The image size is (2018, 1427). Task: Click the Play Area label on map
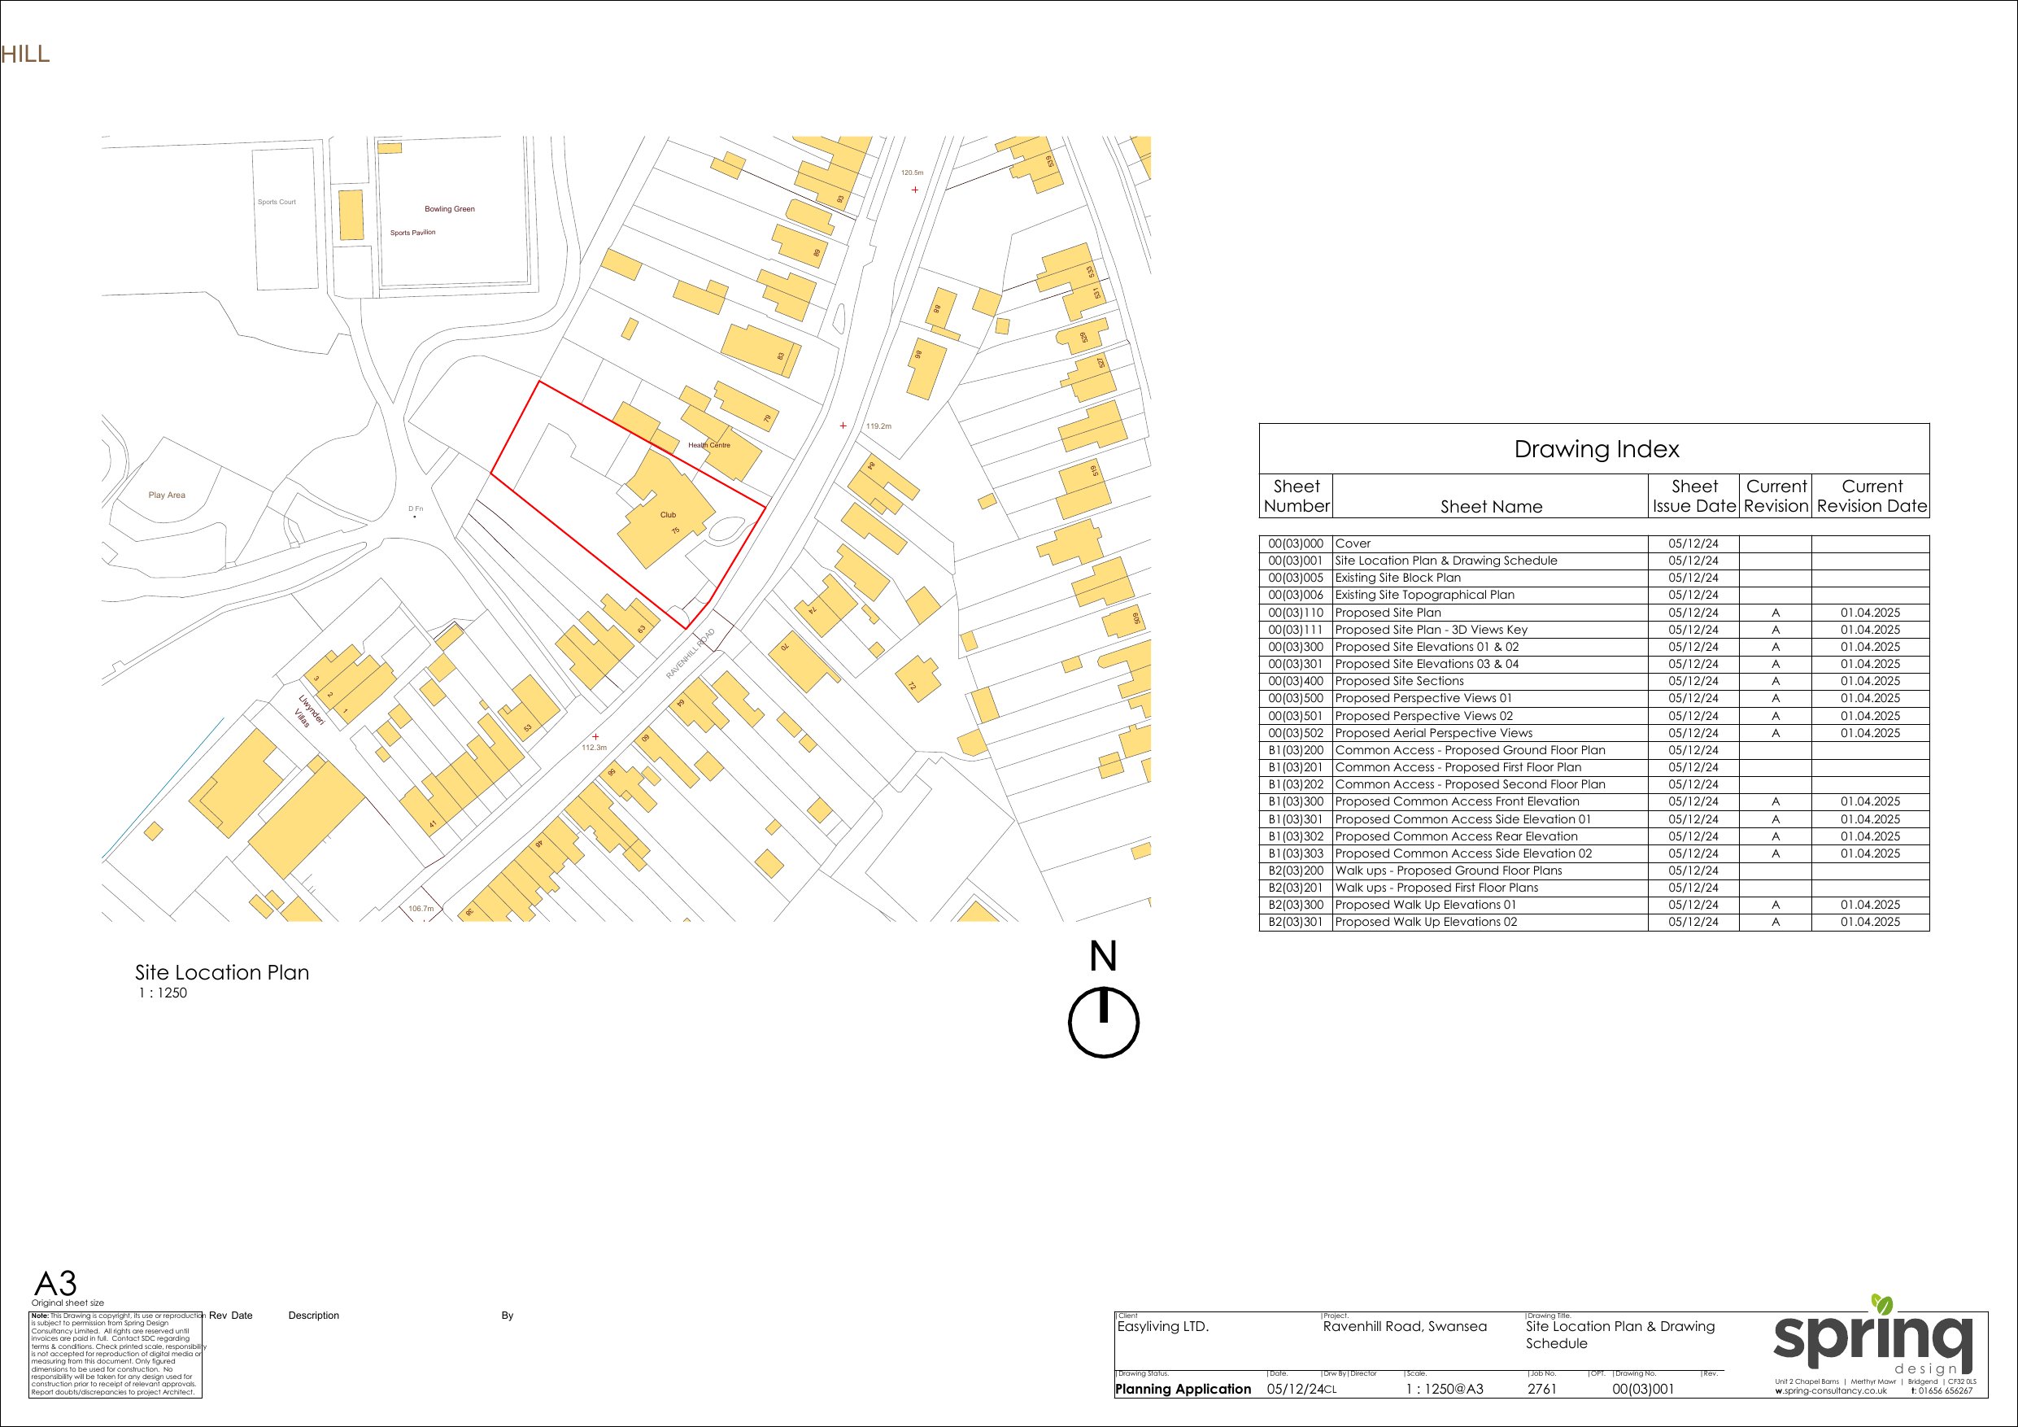[167, 495]
